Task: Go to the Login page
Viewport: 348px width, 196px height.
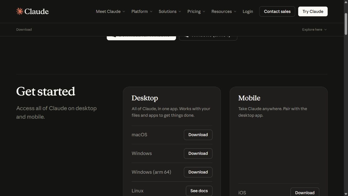Action: click(x=248, y=11)
